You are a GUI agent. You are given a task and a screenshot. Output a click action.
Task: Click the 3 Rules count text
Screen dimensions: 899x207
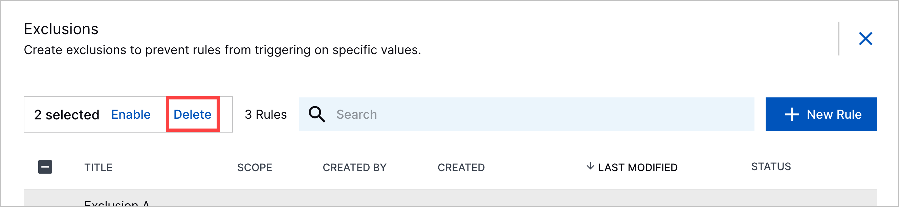(x=266, y=114)
